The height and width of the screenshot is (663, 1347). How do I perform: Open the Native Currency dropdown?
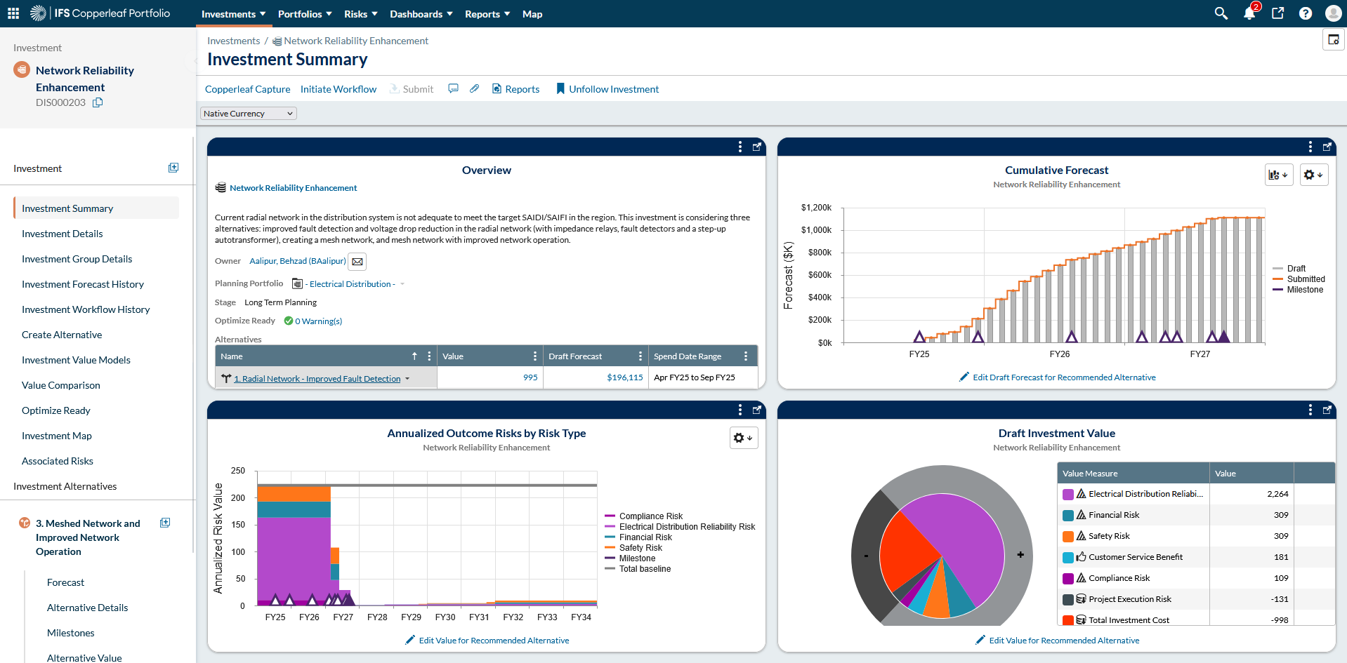pyautogui.click(x=249, y=114)
